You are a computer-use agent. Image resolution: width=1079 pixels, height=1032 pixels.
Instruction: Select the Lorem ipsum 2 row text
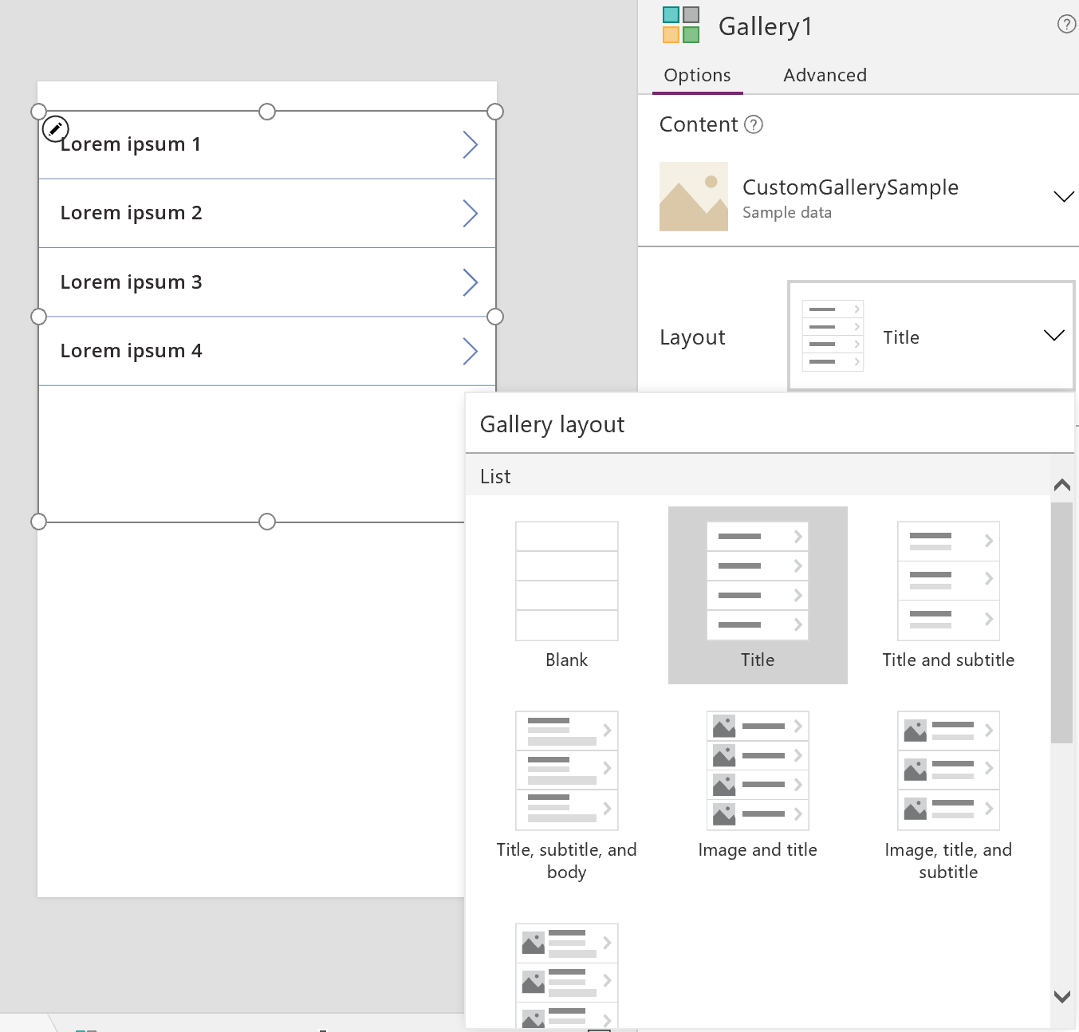click(132, 213)
